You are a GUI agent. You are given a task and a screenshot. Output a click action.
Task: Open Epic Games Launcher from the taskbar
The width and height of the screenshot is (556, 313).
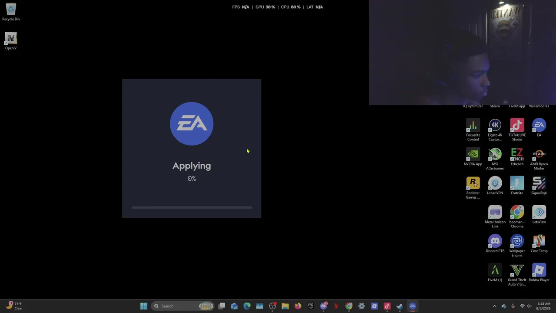[x=311, y=306]
